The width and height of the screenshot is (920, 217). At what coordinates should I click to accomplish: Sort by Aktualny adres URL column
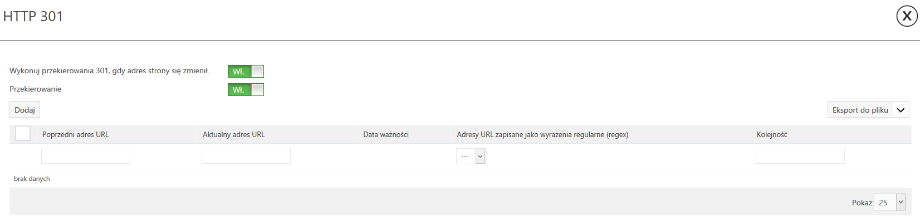pyautogui.click(x=233, y=134)
